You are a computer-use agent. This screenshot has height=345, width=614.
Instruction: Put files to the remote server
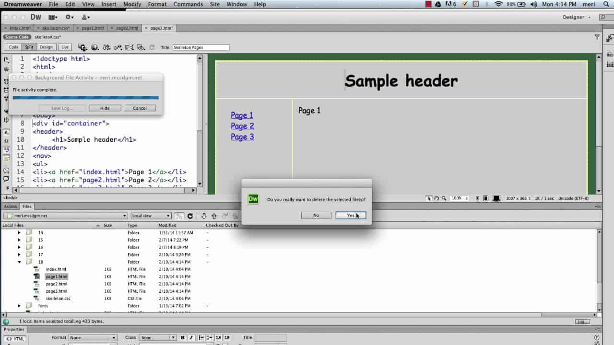[x=214, y=216]
